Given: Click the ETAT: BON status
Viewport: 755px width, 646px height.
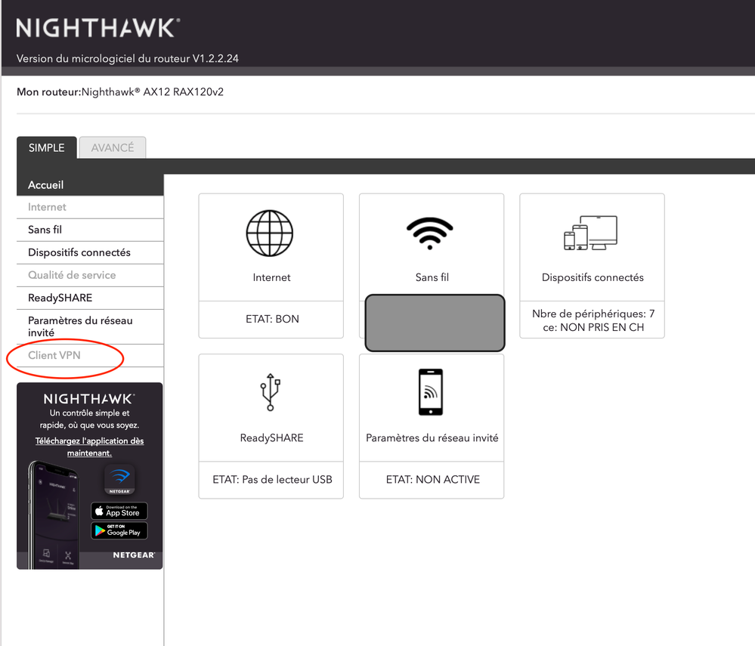Looking at the screenshot, I should coord(272,319).
